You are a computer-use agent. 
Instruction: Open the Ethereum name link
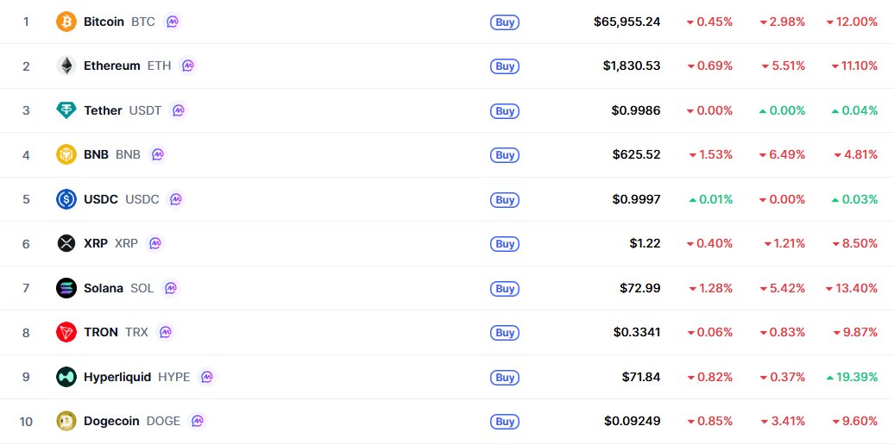[x=112, y=66]
